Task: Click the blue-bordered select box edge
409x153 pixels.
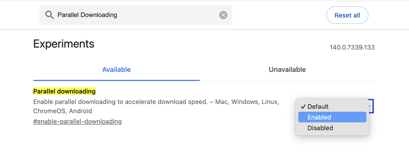Action: [373, 106]
